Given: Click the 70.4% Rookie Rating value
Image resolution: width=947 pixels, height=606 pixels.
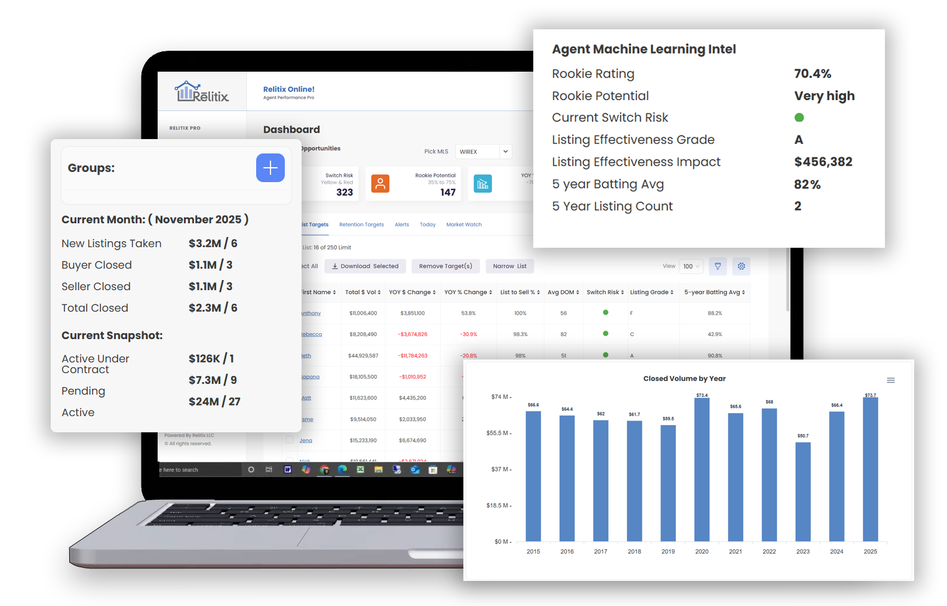Looking at the screenshot, I should pos(813,73).
